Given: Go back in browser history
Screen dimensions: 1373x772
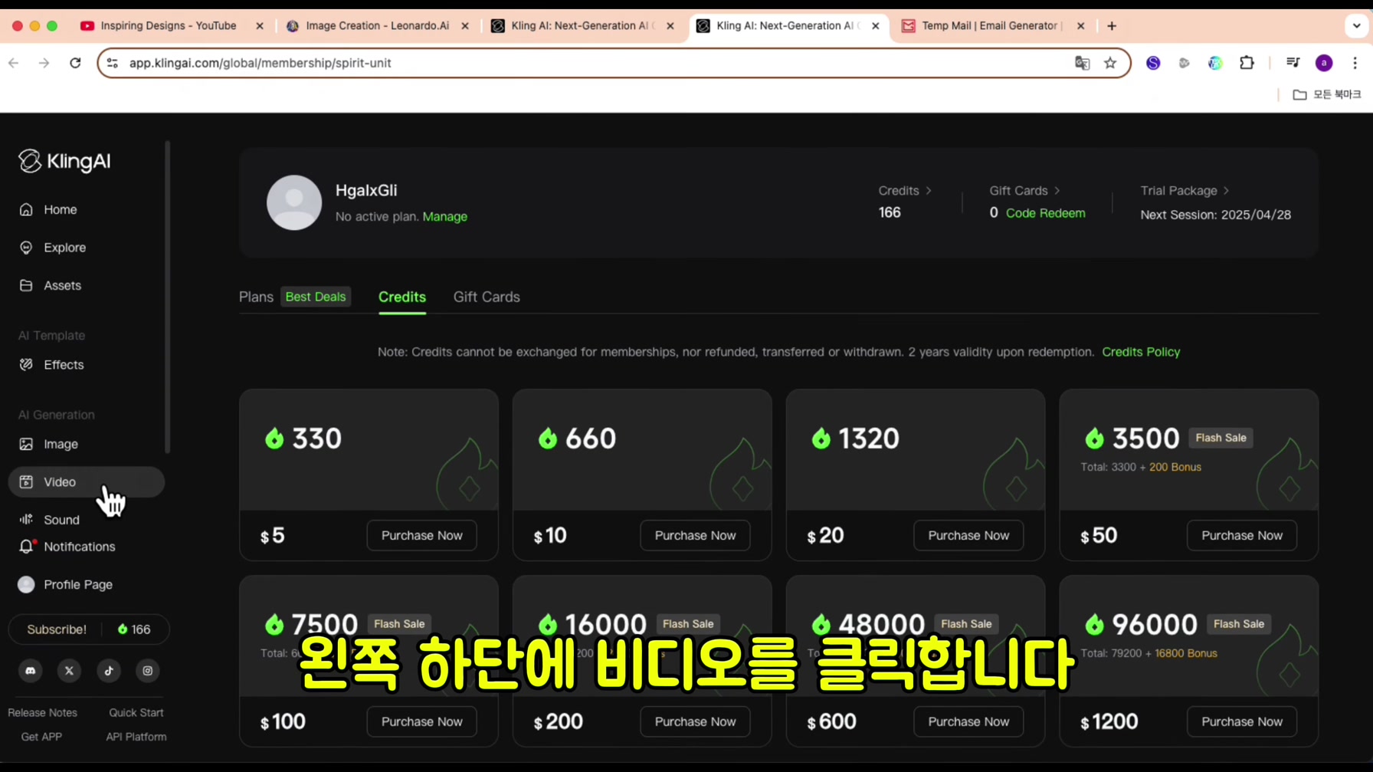Looking at the screenshot, I should (x=14, y=63).
